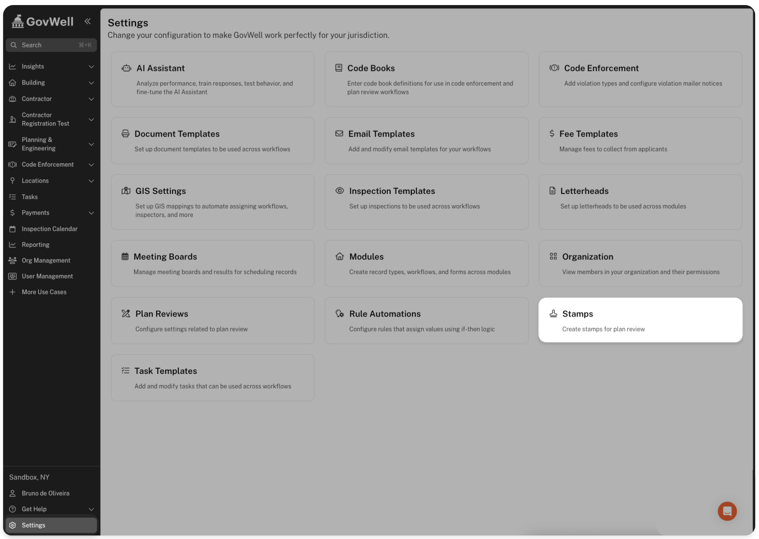Click the AI Assistant robot icon
The image size is (759, 539).
pyautogui.click(x=126, y=68)
